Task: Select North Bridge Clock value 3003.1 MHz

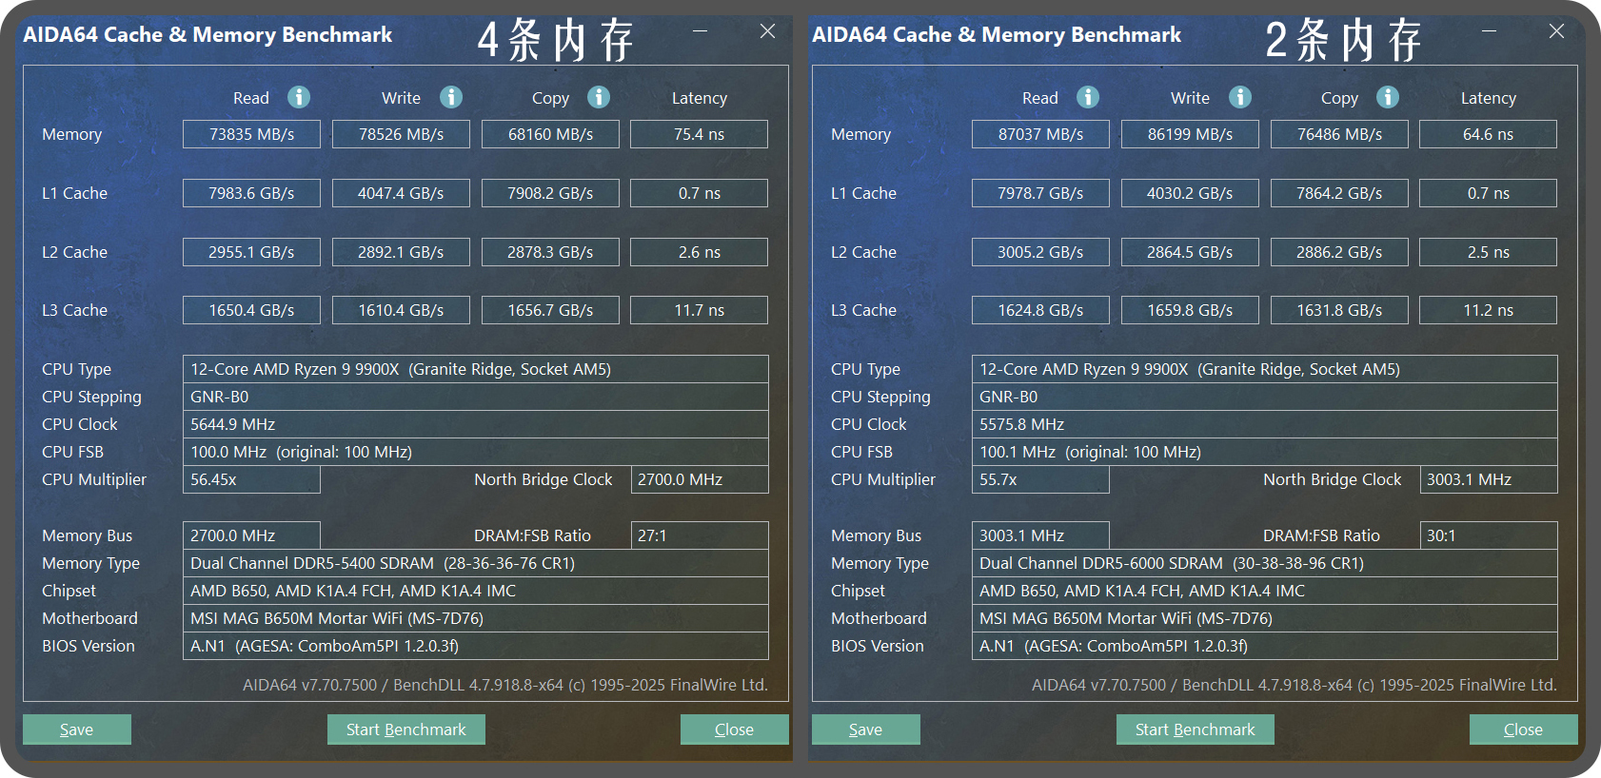Action: pyautogui.click(x=1489, y=479)
